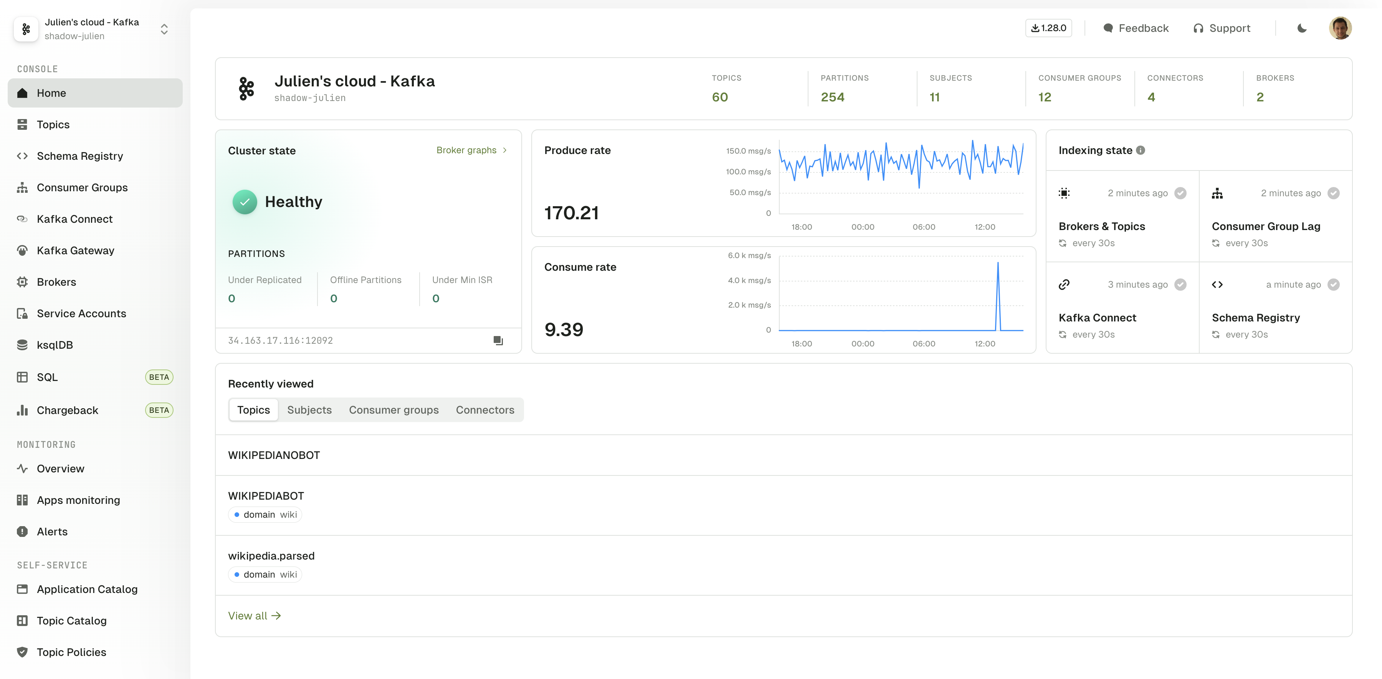Open the ksqlDB database icon
This screenshot has width=1382, height=679.
(22, 344)
